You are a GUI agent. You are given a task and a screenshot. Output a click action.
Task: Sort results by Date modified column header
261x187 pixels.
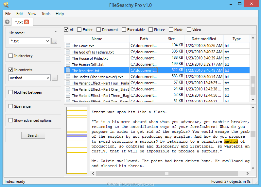click(x=204, y=39)
